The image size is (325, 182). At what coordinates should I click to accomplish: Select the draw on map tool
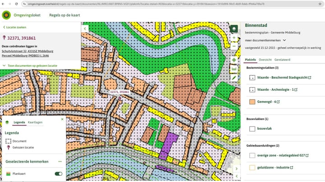coord(234,78)
